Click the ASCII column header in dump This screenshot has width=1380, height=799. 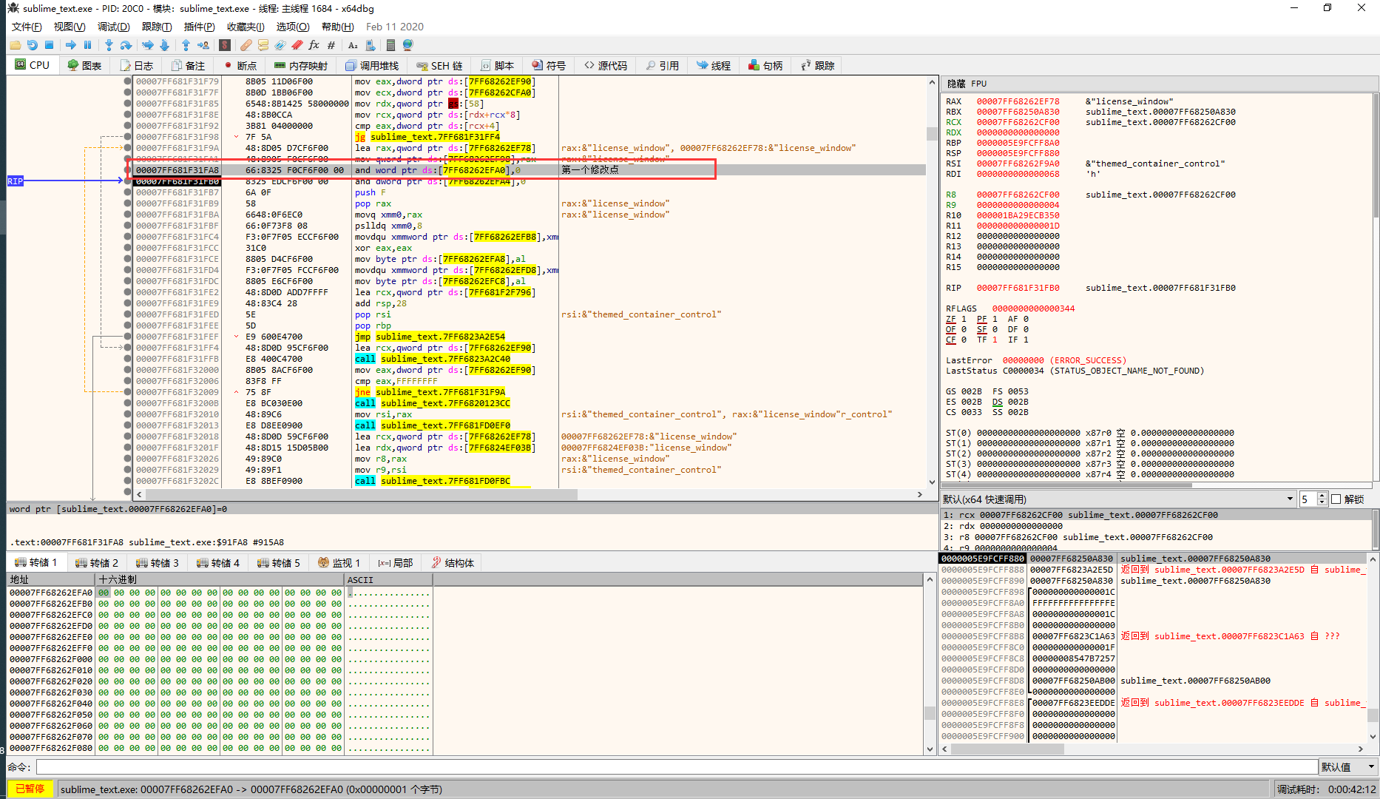click(x=389, y=580)
